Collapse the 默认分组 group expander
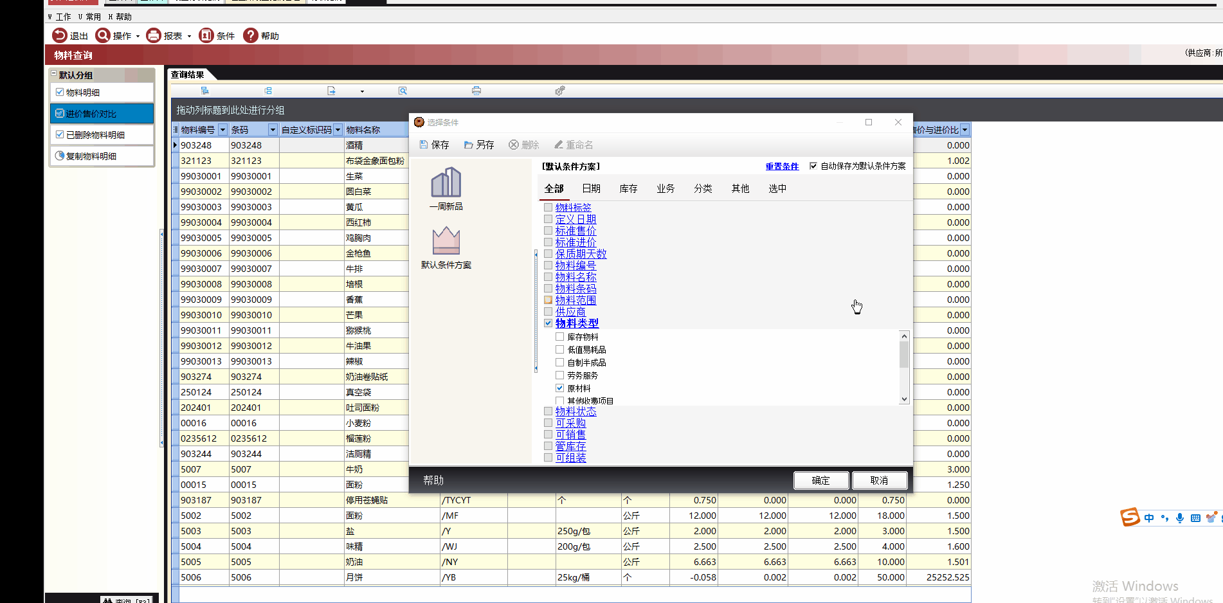The height and width of the screenshot is (603, 1223). click(x=54, y=74)
